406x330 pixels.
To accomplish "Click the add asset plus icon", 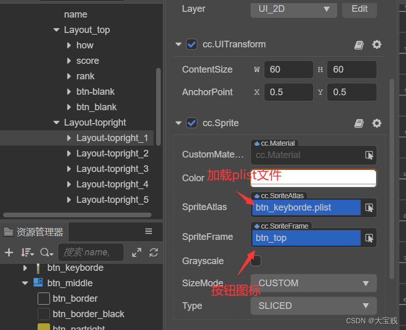I will (9, 252).
